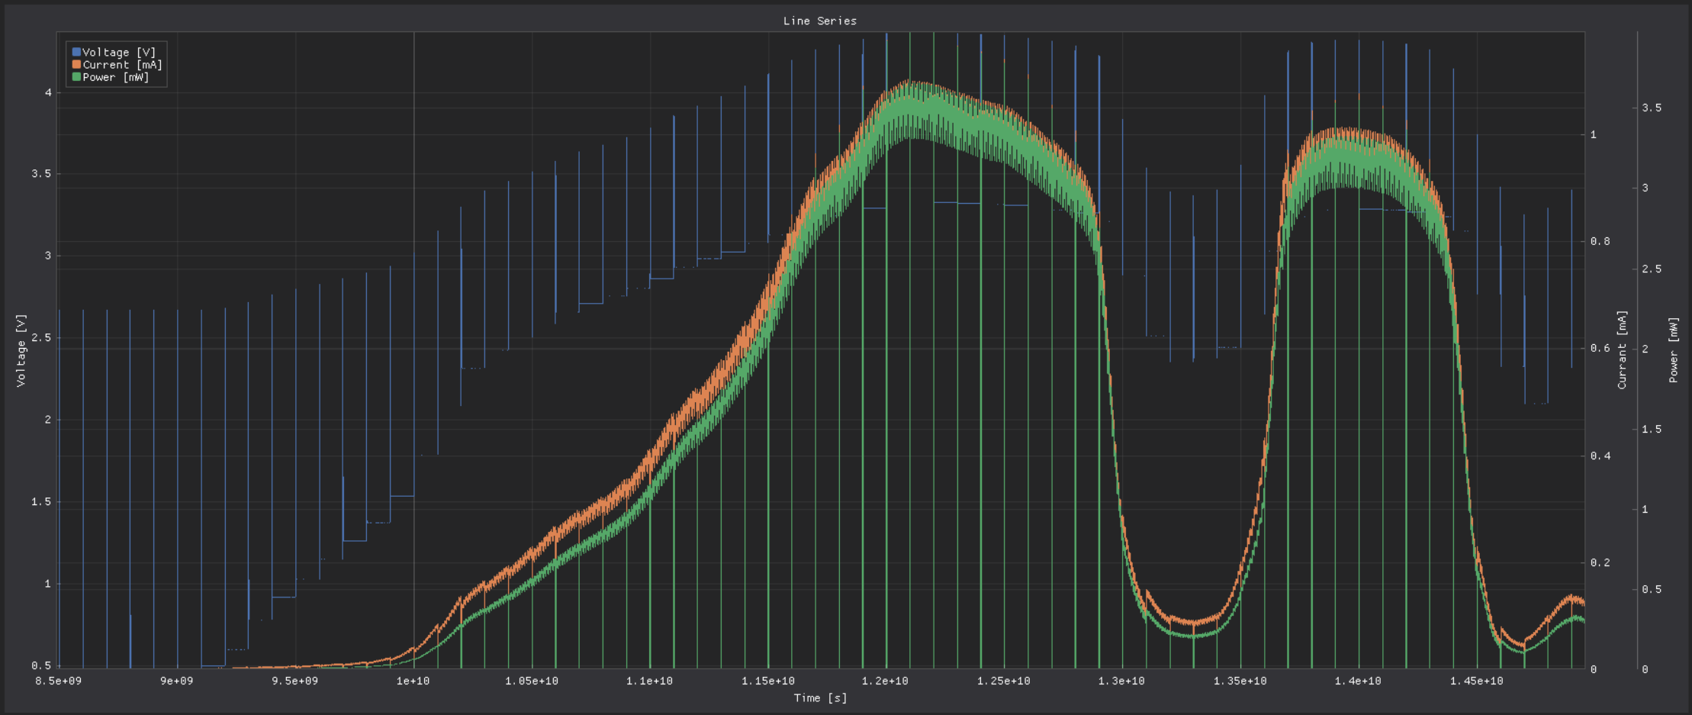Click the Current [mA] right axis label
This screenshot has height=715, width=1692.
coord(1622,349)
